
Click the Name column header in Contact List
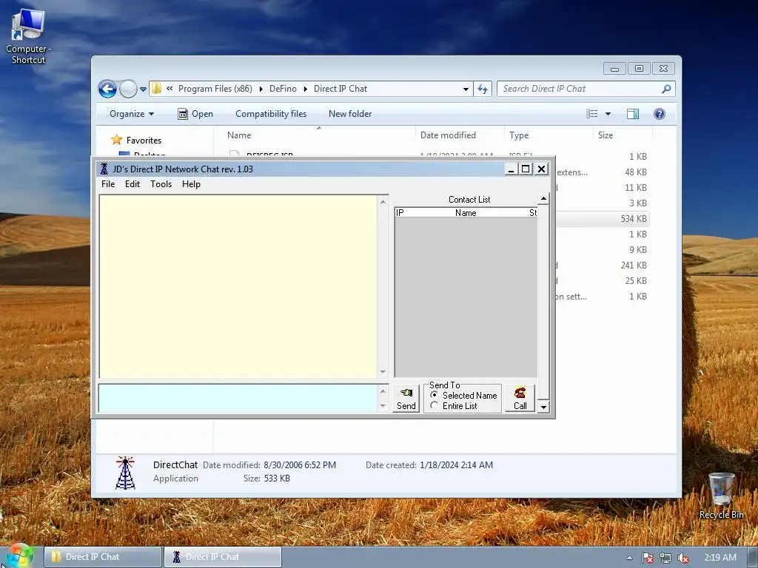(466, 212)
